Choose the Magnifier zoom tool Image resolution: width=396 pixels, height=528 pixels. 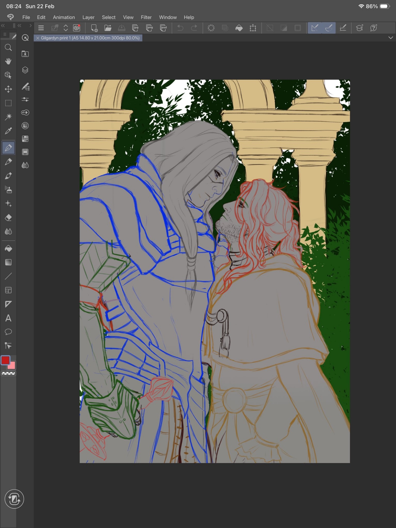pos(8,48)
